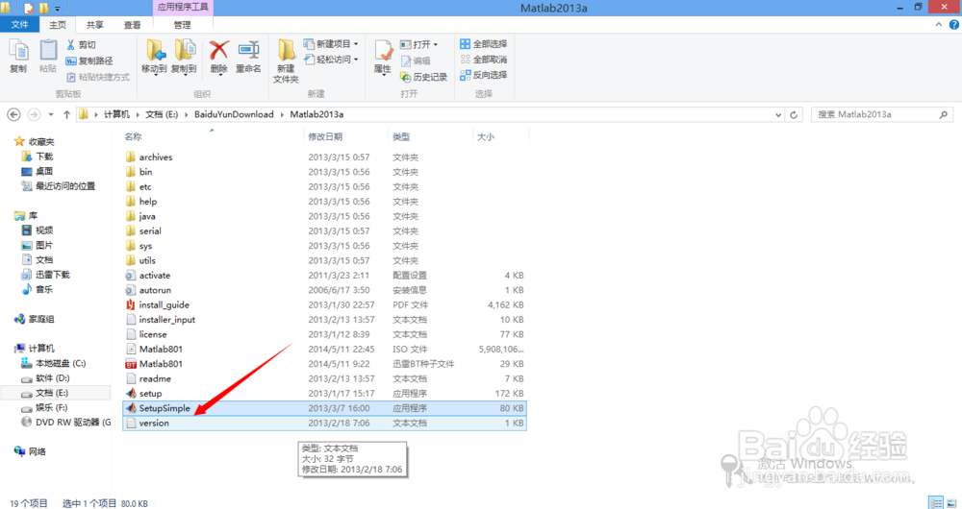Image resolution: width=962 pixels, height=509 pixels.
Task: Click the Back navigation arrow
Action: point(13,114)
